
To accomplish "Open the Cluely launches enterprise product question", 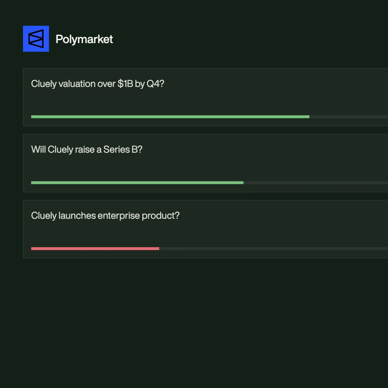I will (105, 216).
